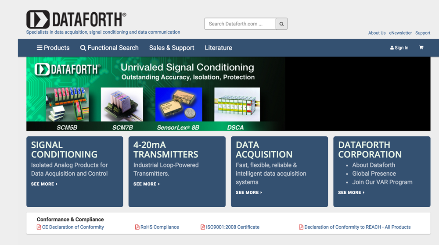Open the DATAFORTH CORPORATION card heading

[x=370, y=149]
